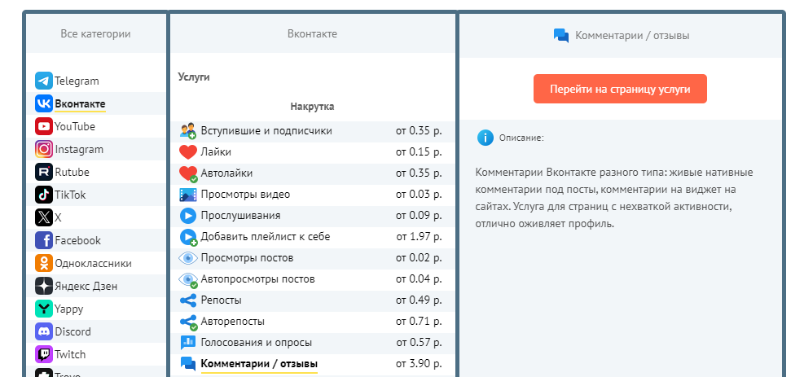This screenshot has width=804, height=377.
Task: Click the blue info icon beside Описание
Action: point(485,138)
